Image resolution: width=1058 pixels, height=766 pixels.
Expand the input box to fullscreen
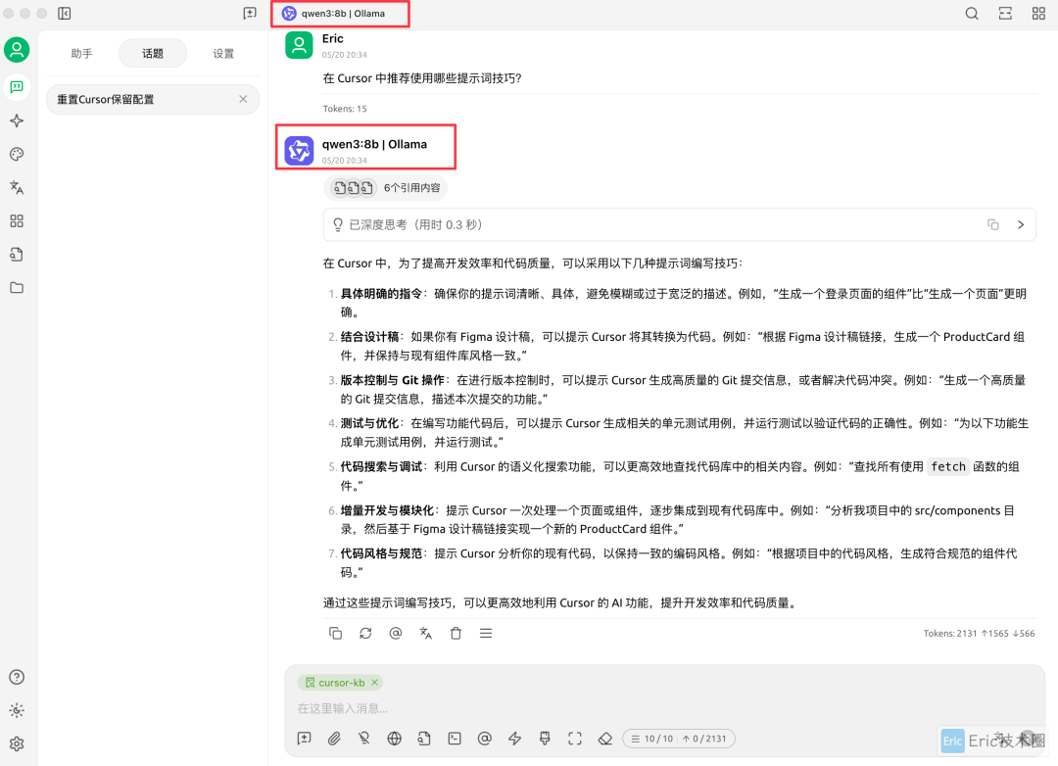click(x=575, y=739)
